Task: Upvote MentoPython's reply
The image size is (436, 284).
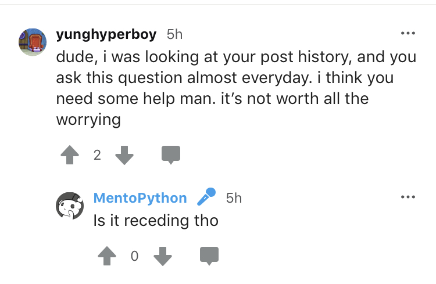Action: (106, 256)
